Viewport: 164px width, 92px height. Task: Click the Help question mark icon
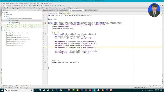pyautogui.click(x=63, y=6)
